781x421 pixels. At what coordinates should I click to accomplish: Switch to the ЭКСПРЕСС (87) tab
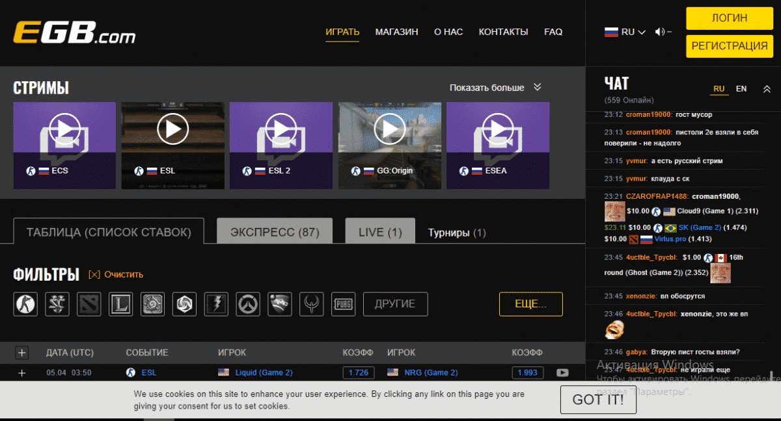tap(274, 232)
